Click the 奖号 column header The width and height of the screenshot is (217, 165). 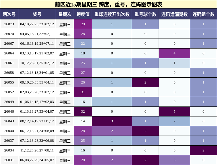(37, 14)
